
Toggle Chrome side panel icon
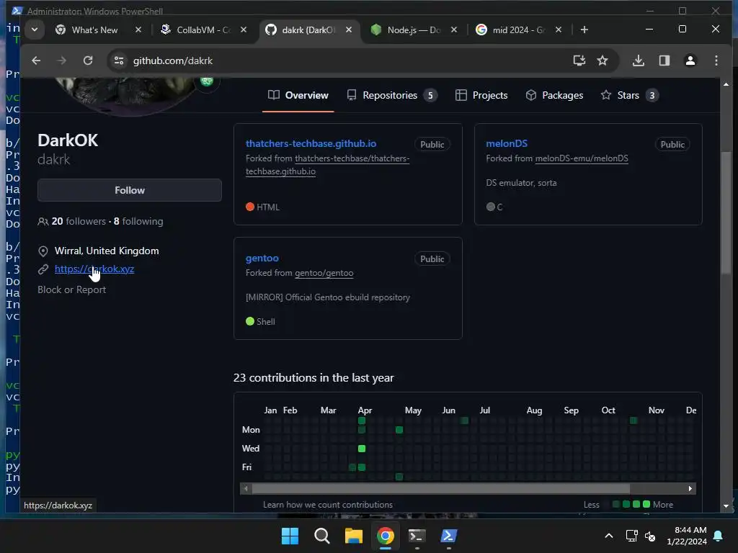pos(664,60)
